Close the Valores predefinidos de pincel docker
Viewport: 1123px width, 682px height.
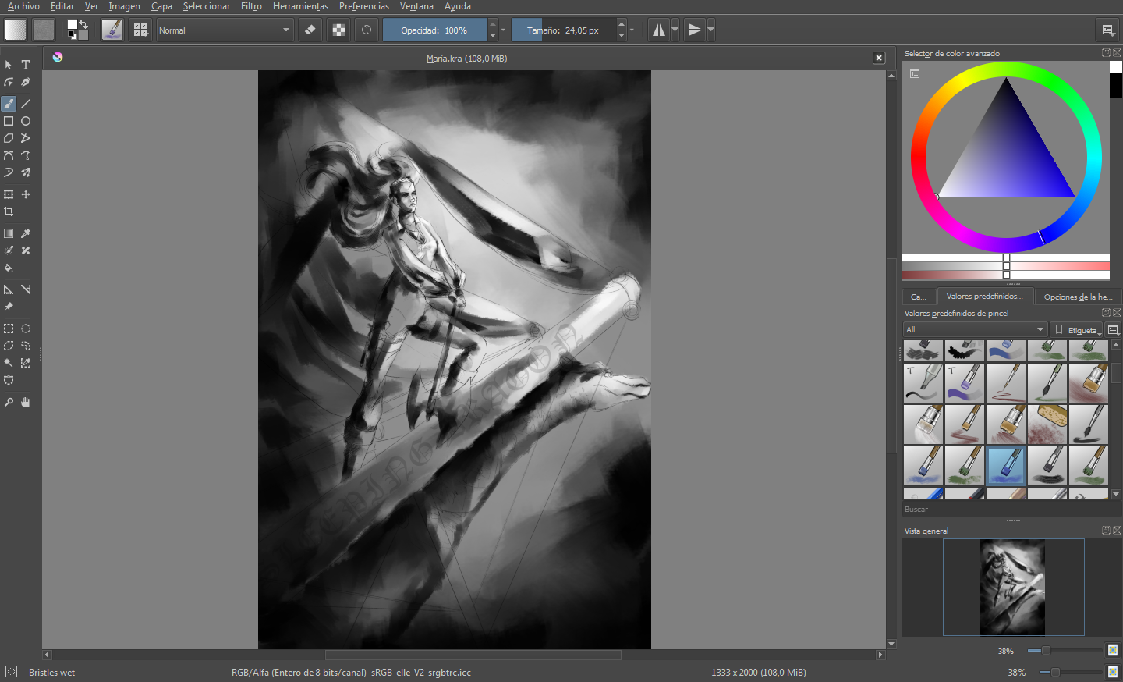click(1117, 313)
